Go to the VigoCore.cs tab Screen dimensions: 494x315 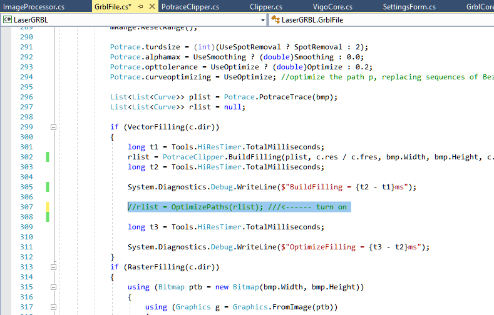point(332,7)
